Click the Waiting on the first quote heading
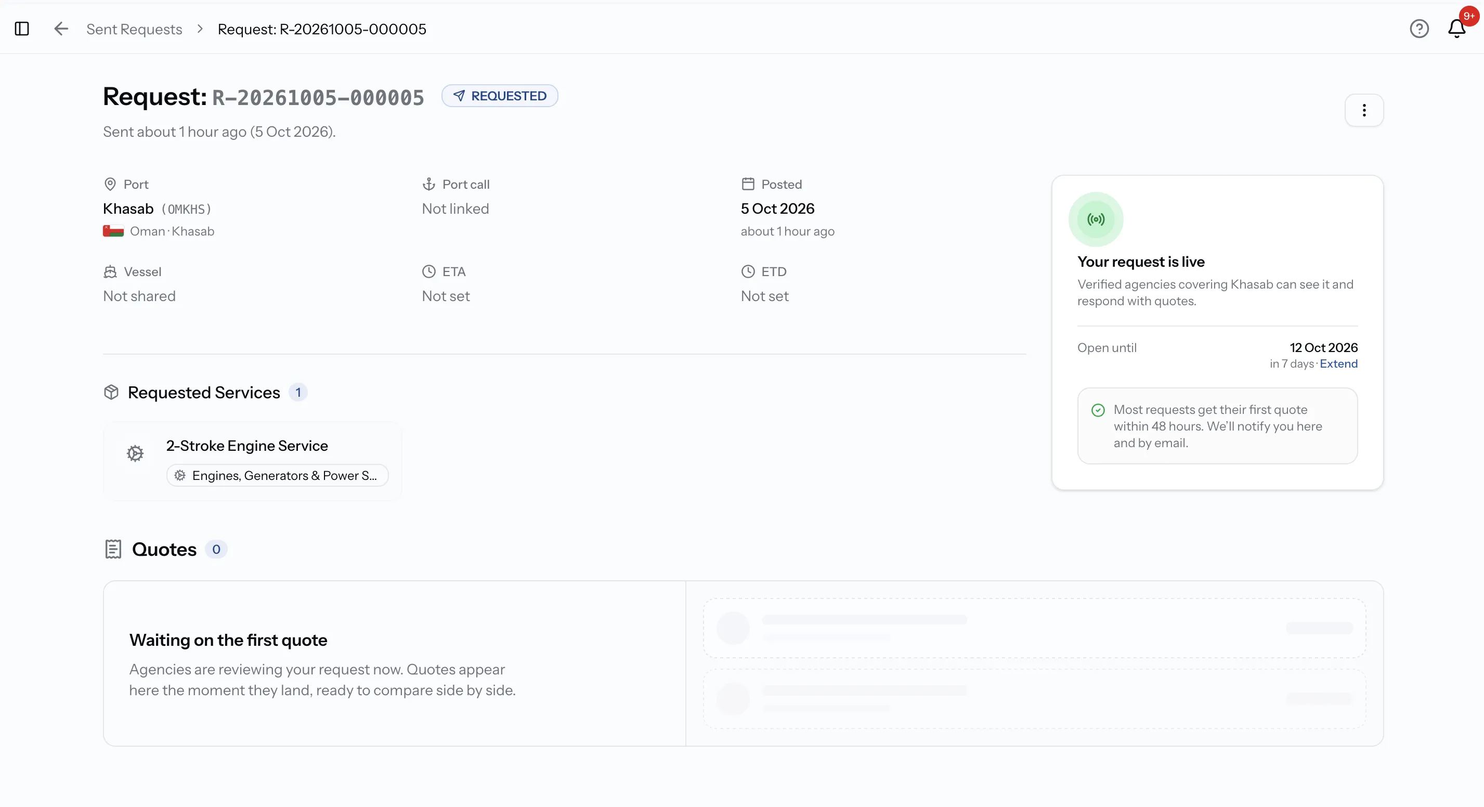 point(228,640)
